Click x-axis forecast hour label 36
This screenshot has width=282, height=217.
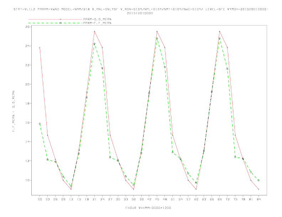pyautogui.click(x=134, y=199)
